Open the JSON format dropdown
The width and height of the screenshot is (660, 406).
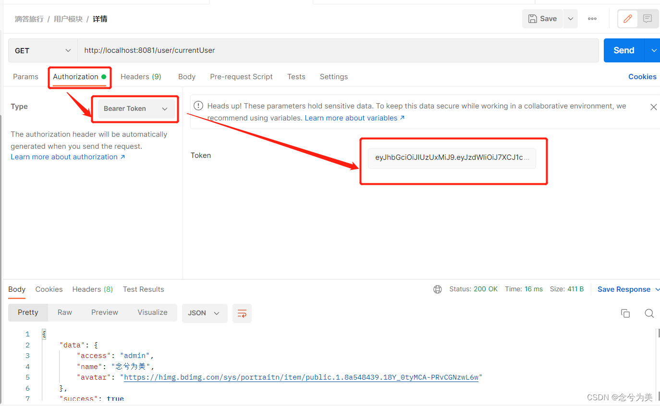point(205,313)
